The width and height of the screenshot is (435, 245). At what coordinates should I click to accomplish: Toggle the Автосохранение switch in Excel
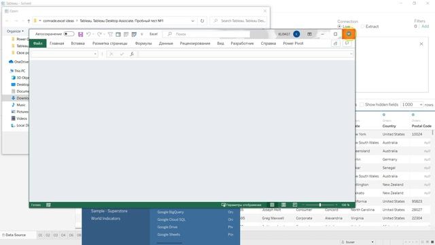coord(69,34)
